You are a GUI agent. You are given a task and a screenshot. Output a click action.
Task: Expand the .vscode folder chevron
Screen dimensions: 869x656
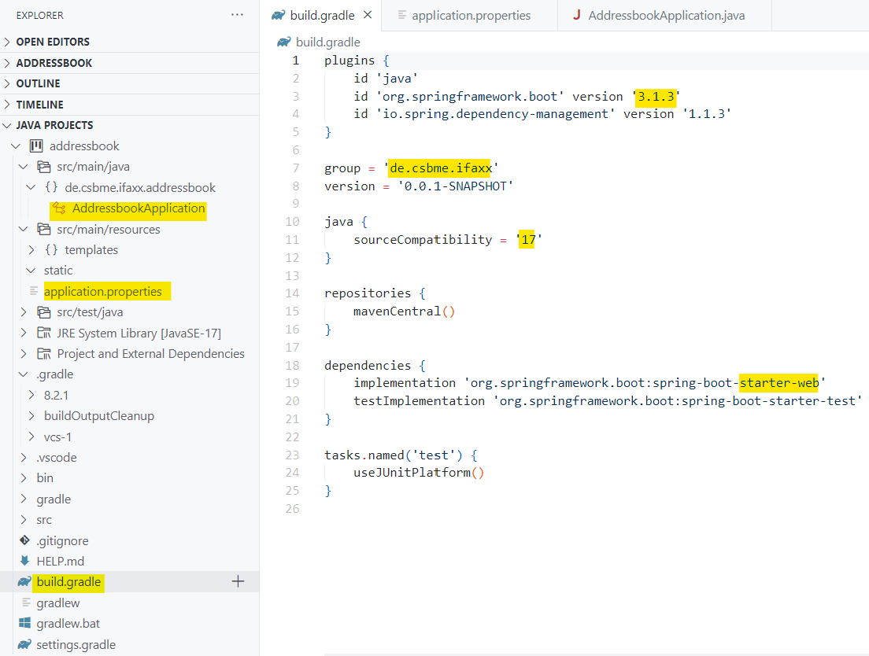click(x=24, y=457)
